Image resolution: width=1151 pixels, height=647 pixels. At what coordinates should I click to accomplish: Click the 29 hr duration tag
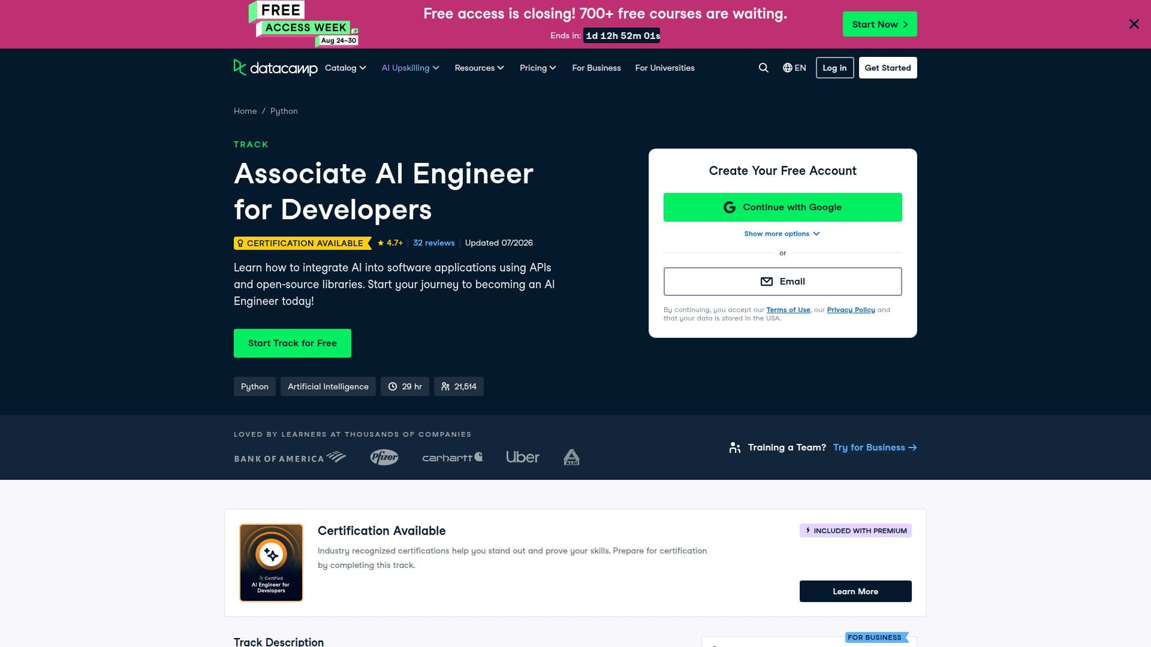405,386
